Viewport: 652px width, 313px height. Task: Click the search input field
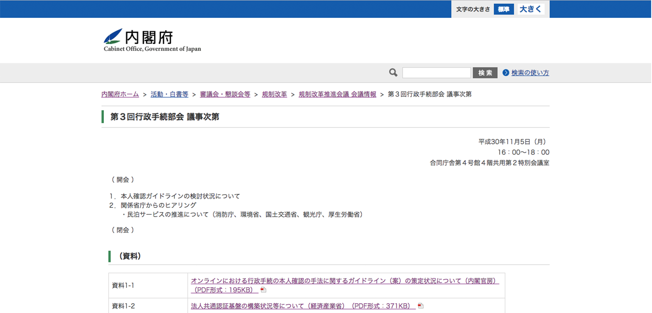pos(436,73)
